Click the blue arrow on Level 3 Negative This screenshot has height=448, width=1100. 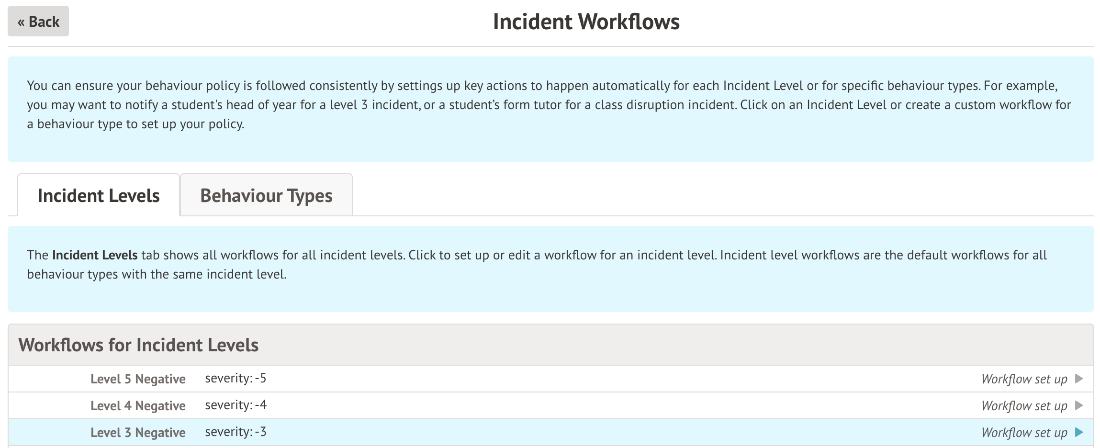(x=1079, y=432)
